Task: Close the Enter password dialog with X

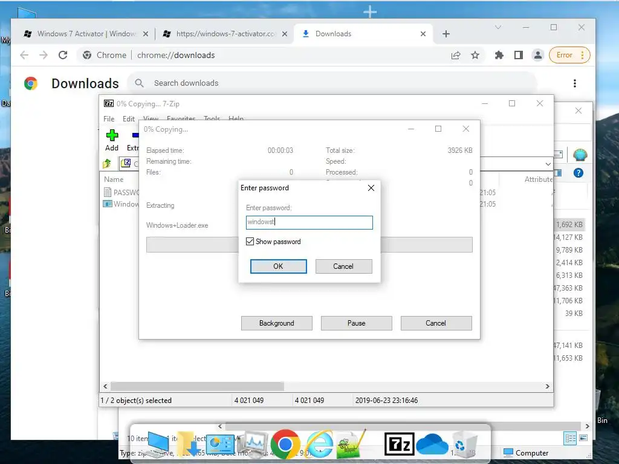Action: coord(371,188)
